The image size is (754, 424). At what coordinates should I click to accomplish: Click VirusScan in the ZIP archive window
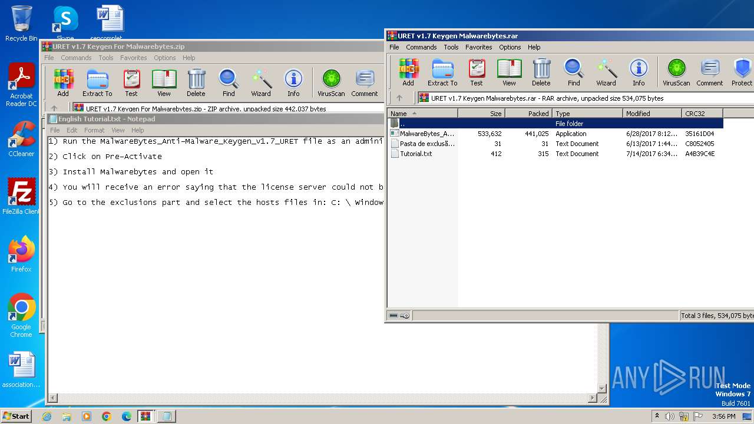click(x=331, y=83)
